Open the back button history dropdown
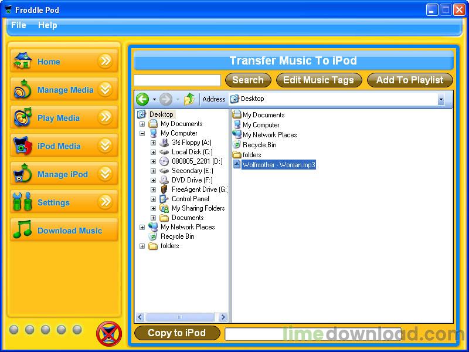469x352 pixels. [154, 99]
